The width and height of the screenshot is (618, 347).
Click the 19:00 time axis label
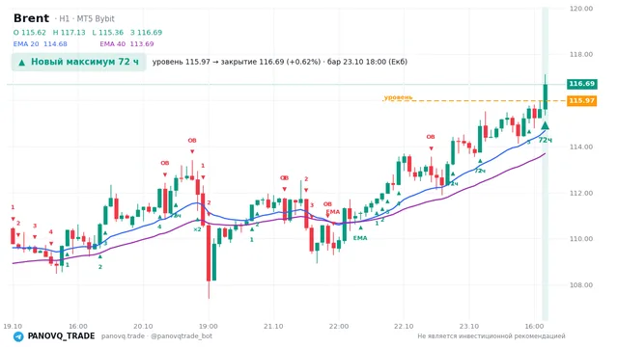209,326
